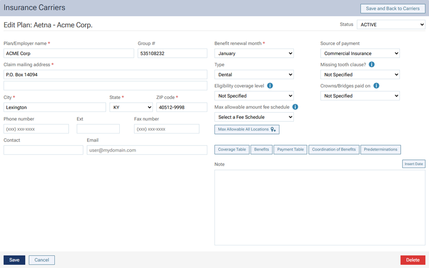Image resolution: width=429 pixels, height=268 pixels.
Task: Open Predeterminations
Action: (380, 149)
